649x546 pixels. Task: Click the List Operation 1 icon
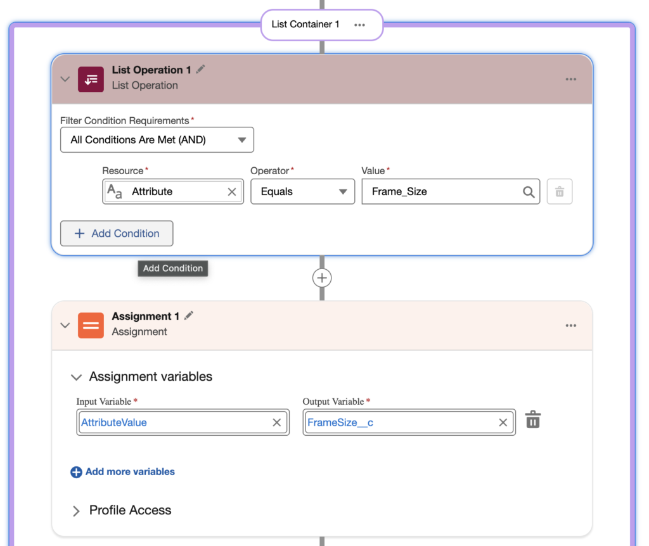(91, 79)
